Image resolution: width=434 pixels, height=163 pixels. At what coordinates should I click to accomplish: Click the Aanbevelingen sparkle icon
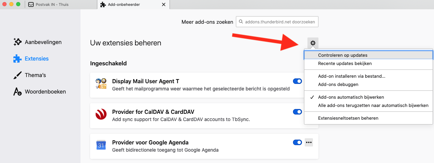pos(17,42)
